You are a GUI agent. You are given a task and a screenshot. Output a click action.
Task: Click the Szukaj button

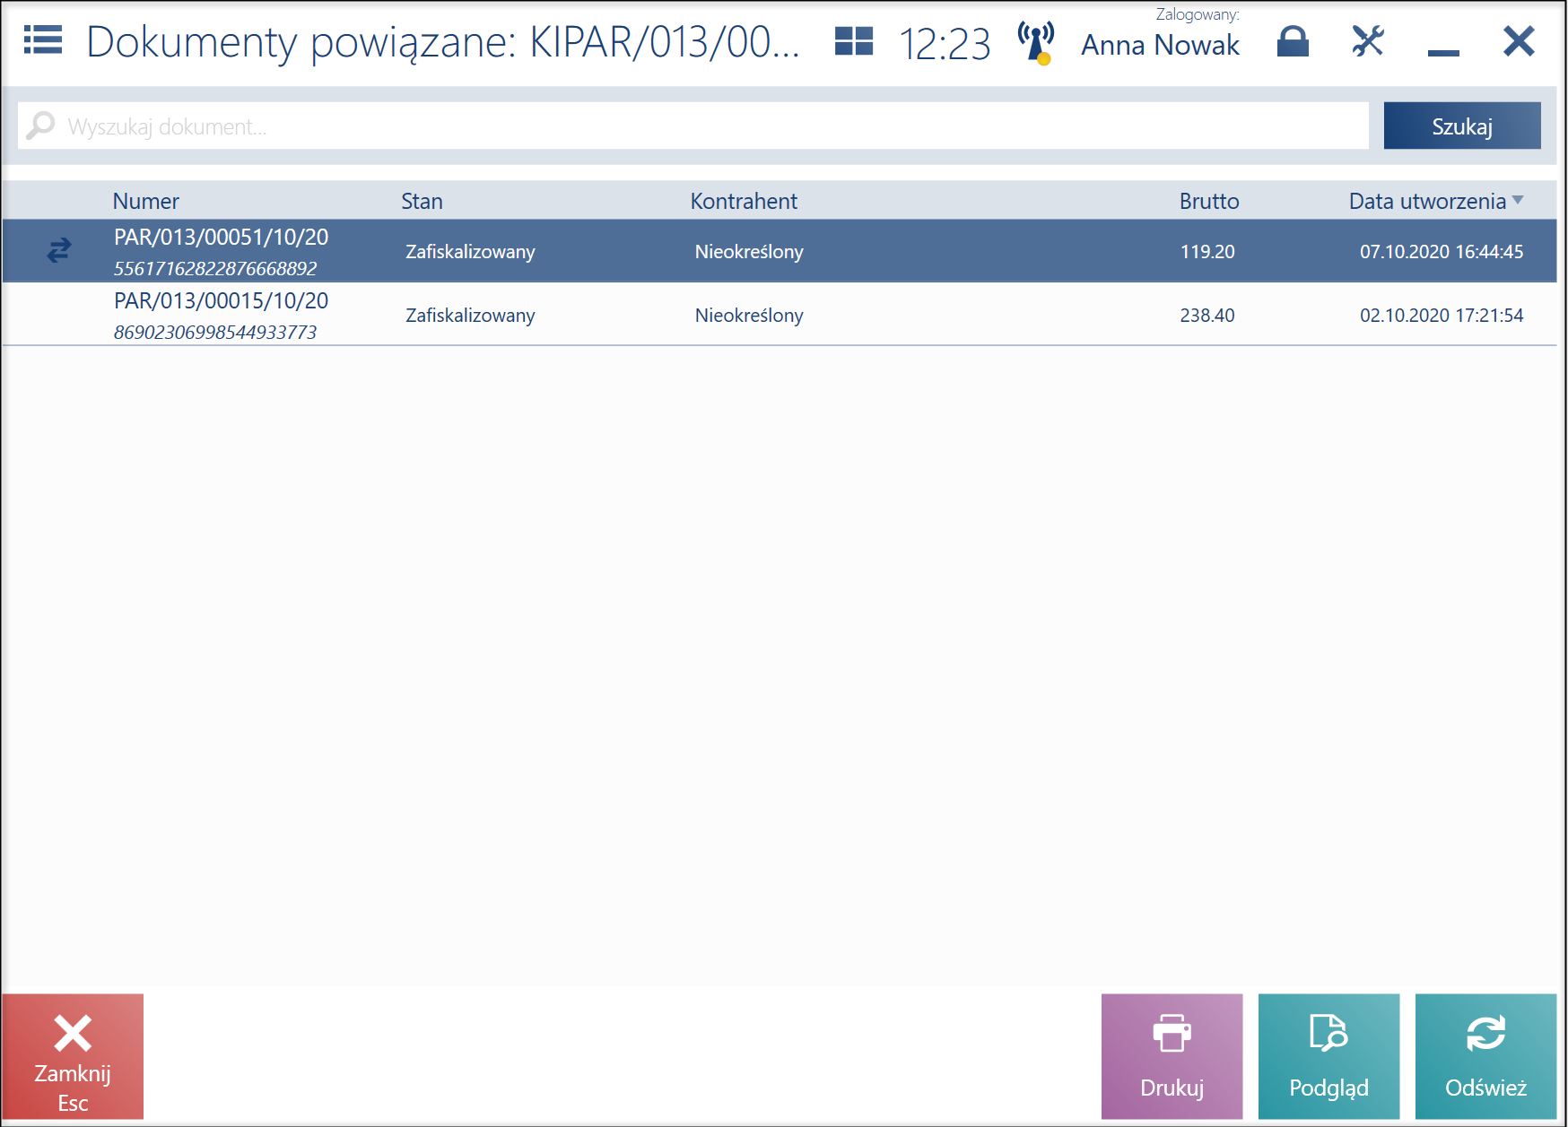pyautogui.click(x=1462, y=126)
